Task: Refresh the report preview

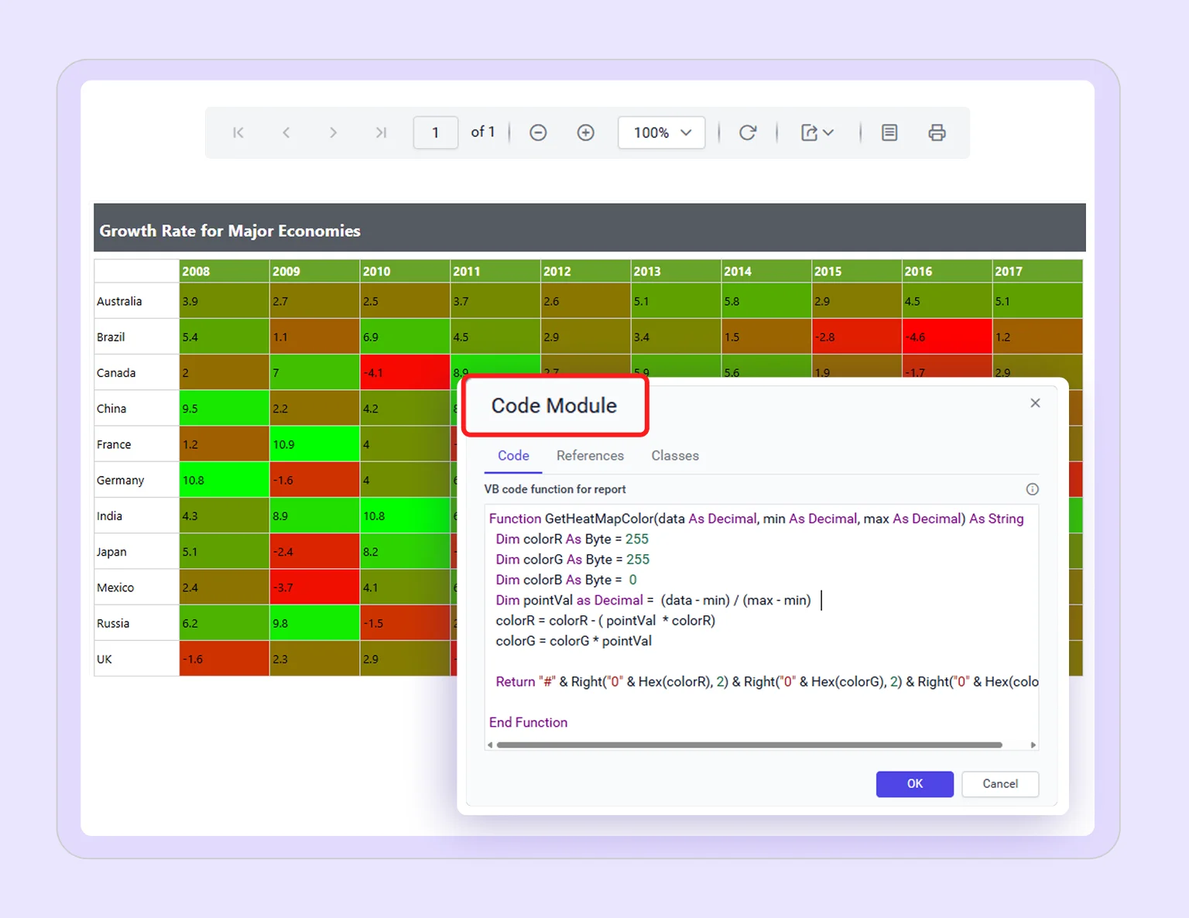Action: coord(747,132)
